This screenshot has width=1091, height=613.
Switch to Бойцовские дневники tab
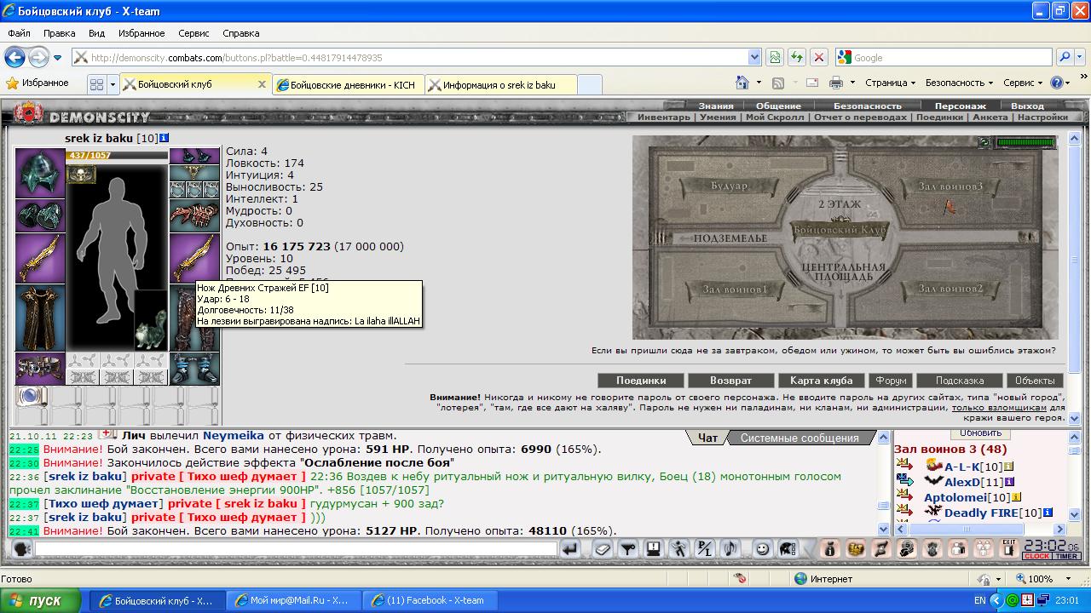click(349, 85)
